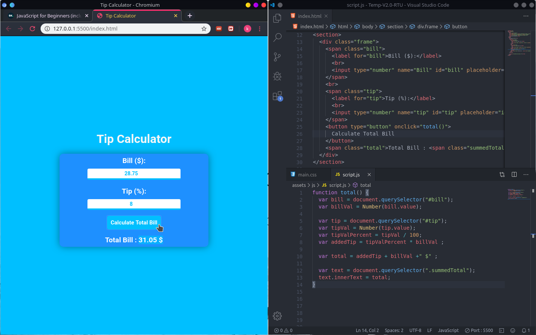Split the lower editor
Screen dimensions: 536x335
pos(514,175)
